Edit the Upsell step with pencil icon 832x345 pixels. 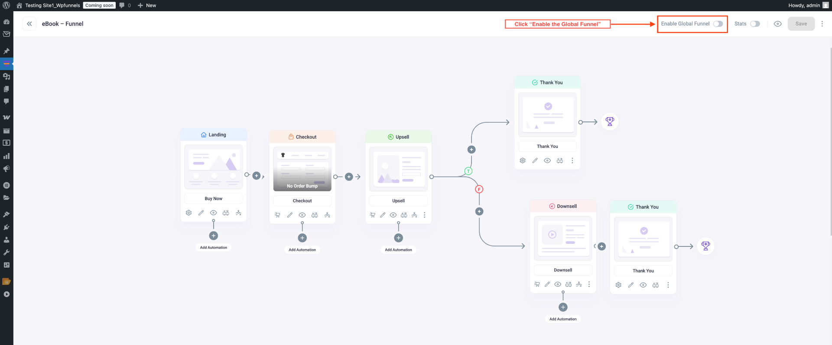tap(383, 215)
